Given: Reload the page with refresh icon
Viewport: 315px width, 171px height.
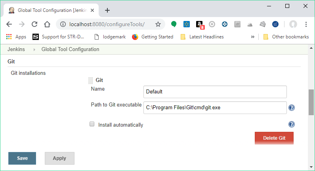Looking at the screenshot, I should click(x=34, y=24).
